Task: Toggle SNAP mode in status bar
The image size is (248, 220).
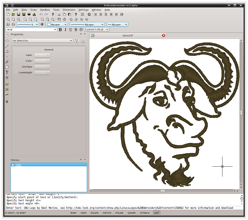Action: [x=73, y=213]
